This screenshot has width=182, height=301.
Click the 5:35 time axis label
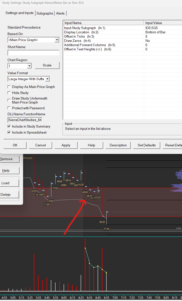[x=38, y=298]
